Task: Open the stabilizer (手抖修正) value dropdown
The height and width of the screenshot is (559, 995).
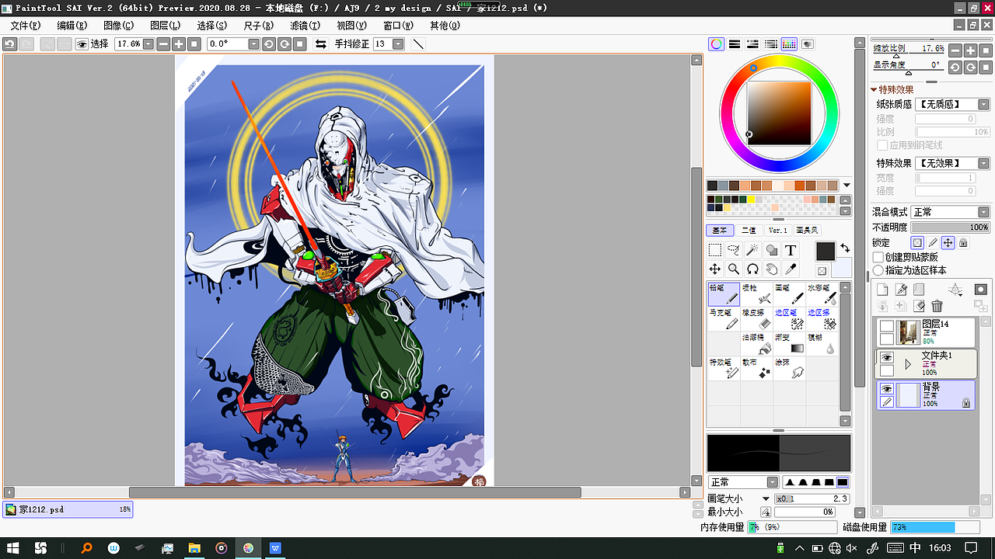Action: tap(399, 44)
